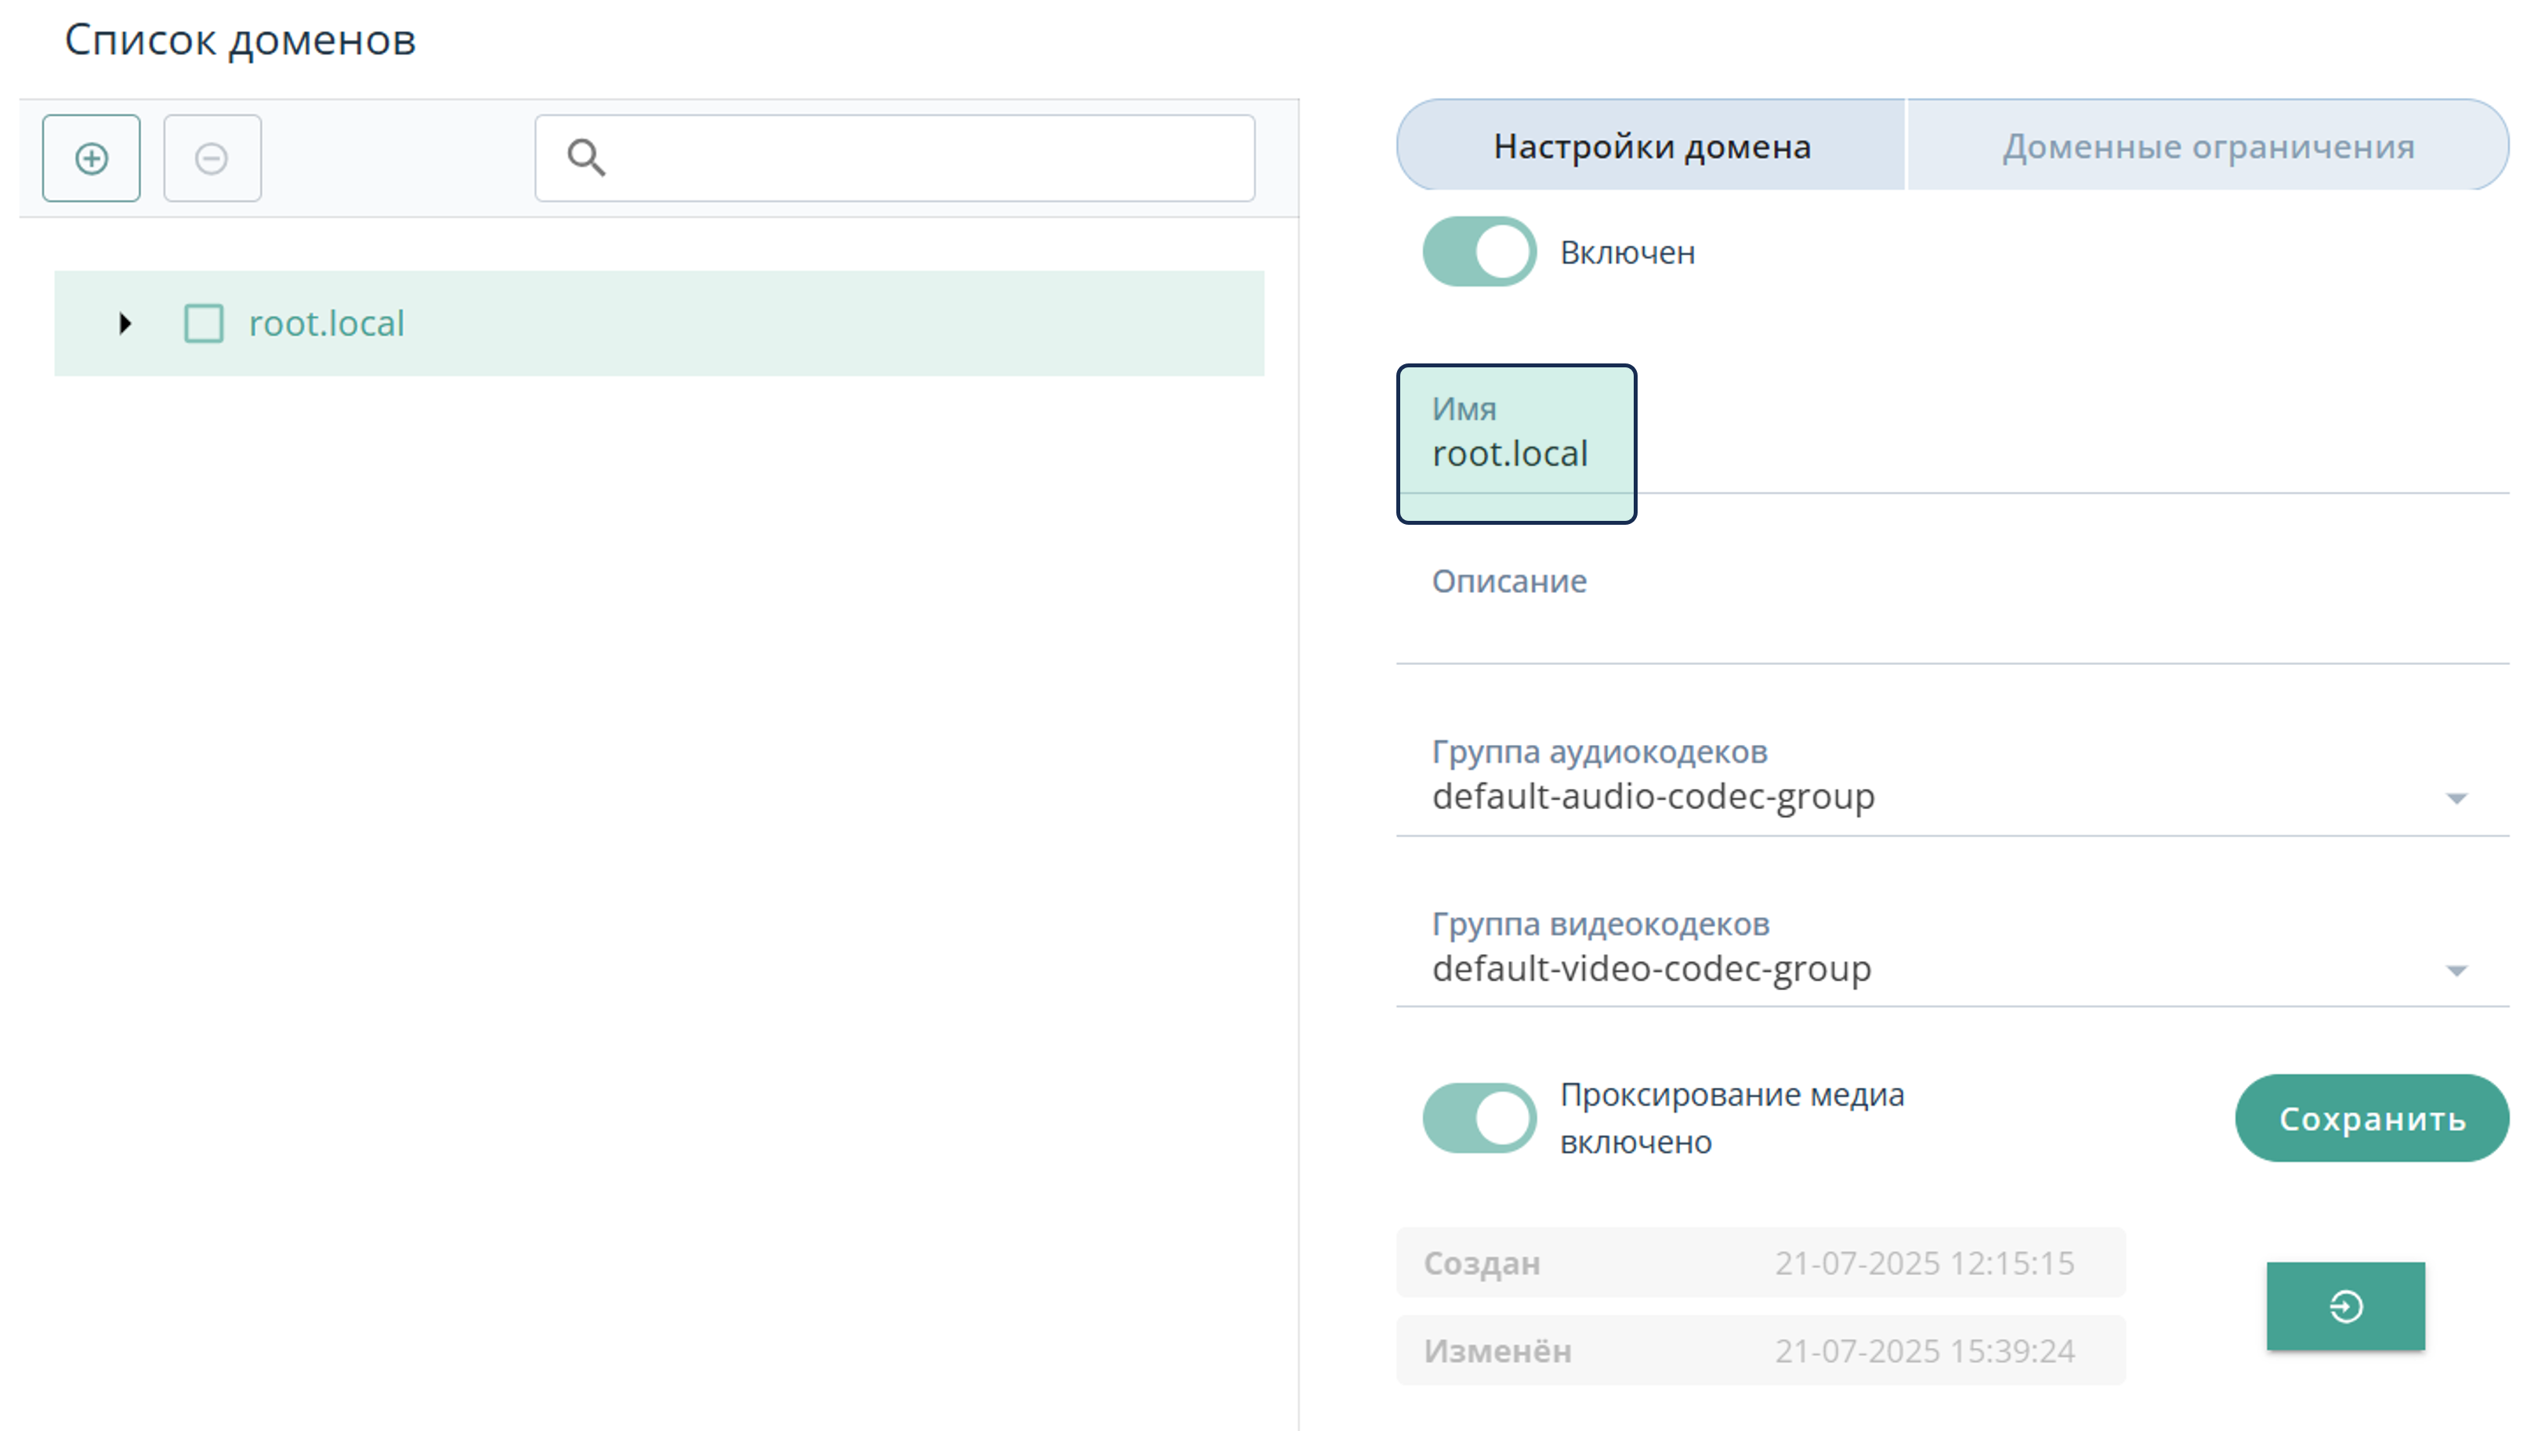Image resolution: width=2545 pixels, height=1431 pixels.
Task: Expand the root.local tree node
Action: (125, 323)
